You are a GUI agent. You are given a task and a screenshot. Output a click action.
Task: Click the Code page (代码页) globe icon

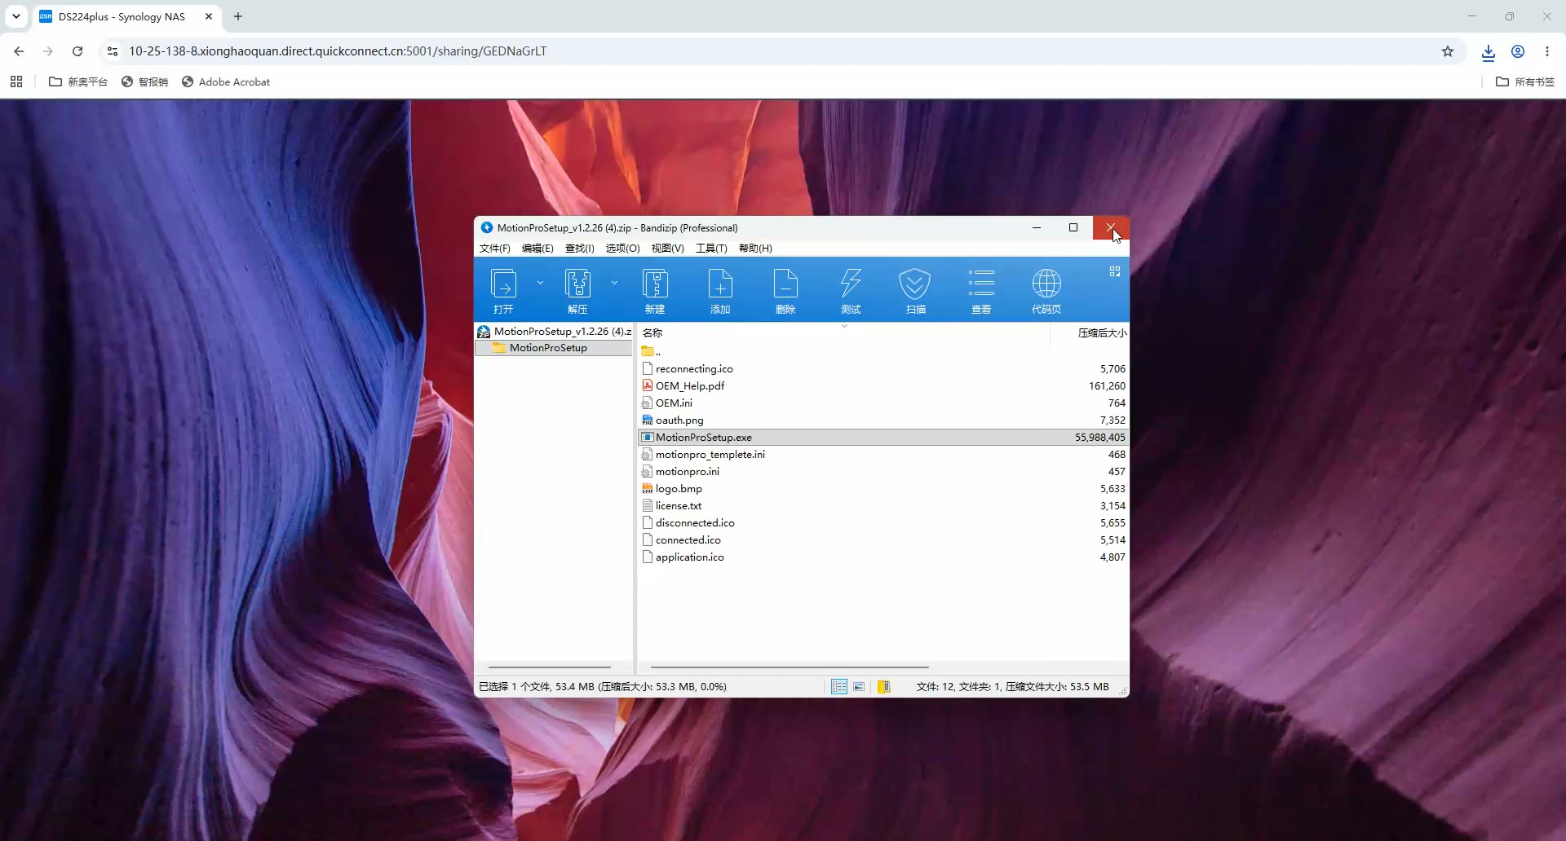(1046, 291)
